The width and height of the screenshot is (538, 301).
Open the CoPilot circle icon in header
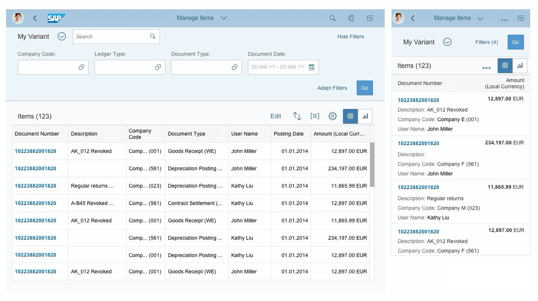(351, 18)
